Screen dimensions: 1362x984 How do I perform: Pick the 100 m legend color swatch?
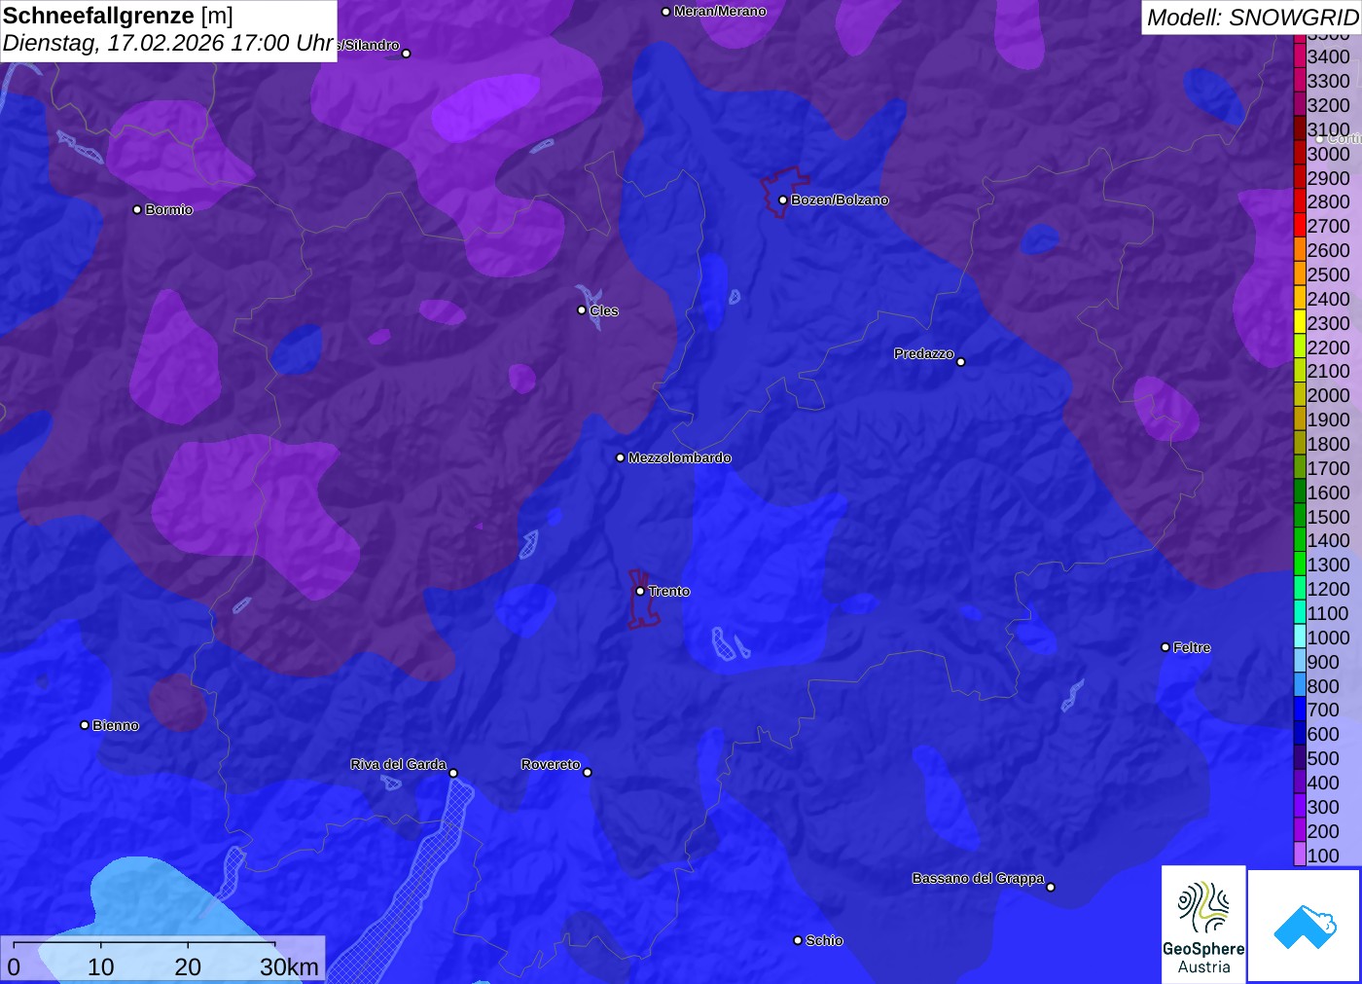click(1300, 856)
